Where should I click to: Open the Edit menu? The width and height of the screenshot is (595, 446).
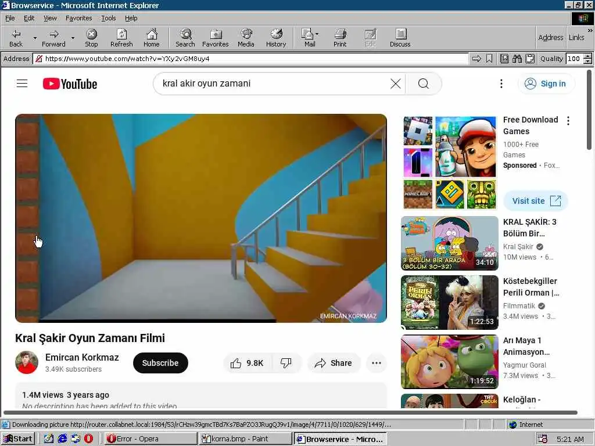click(29, 18)
